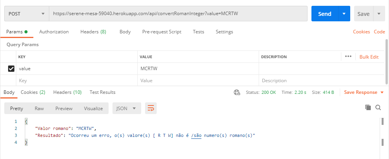Click the empty Value placeholder field
Image resolution: width=389 pixels, height=159 pixels.
coord(198,80)
